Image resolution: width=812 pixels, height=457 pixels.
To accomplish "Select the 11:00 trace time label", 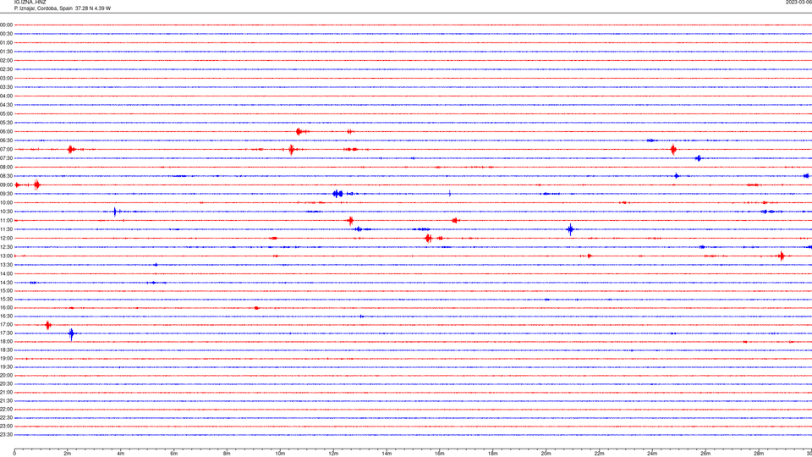I will pos(6,221).
